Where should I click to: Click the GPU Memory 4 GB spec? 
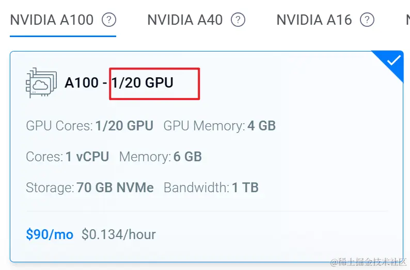(x=219, y=125)
